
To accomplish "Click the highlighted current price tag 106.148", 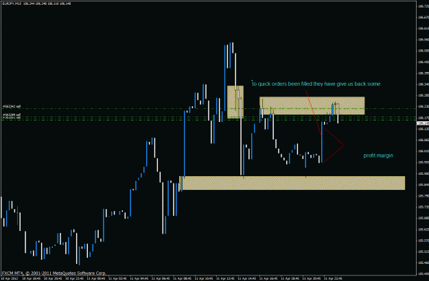I will pos(423,123).
